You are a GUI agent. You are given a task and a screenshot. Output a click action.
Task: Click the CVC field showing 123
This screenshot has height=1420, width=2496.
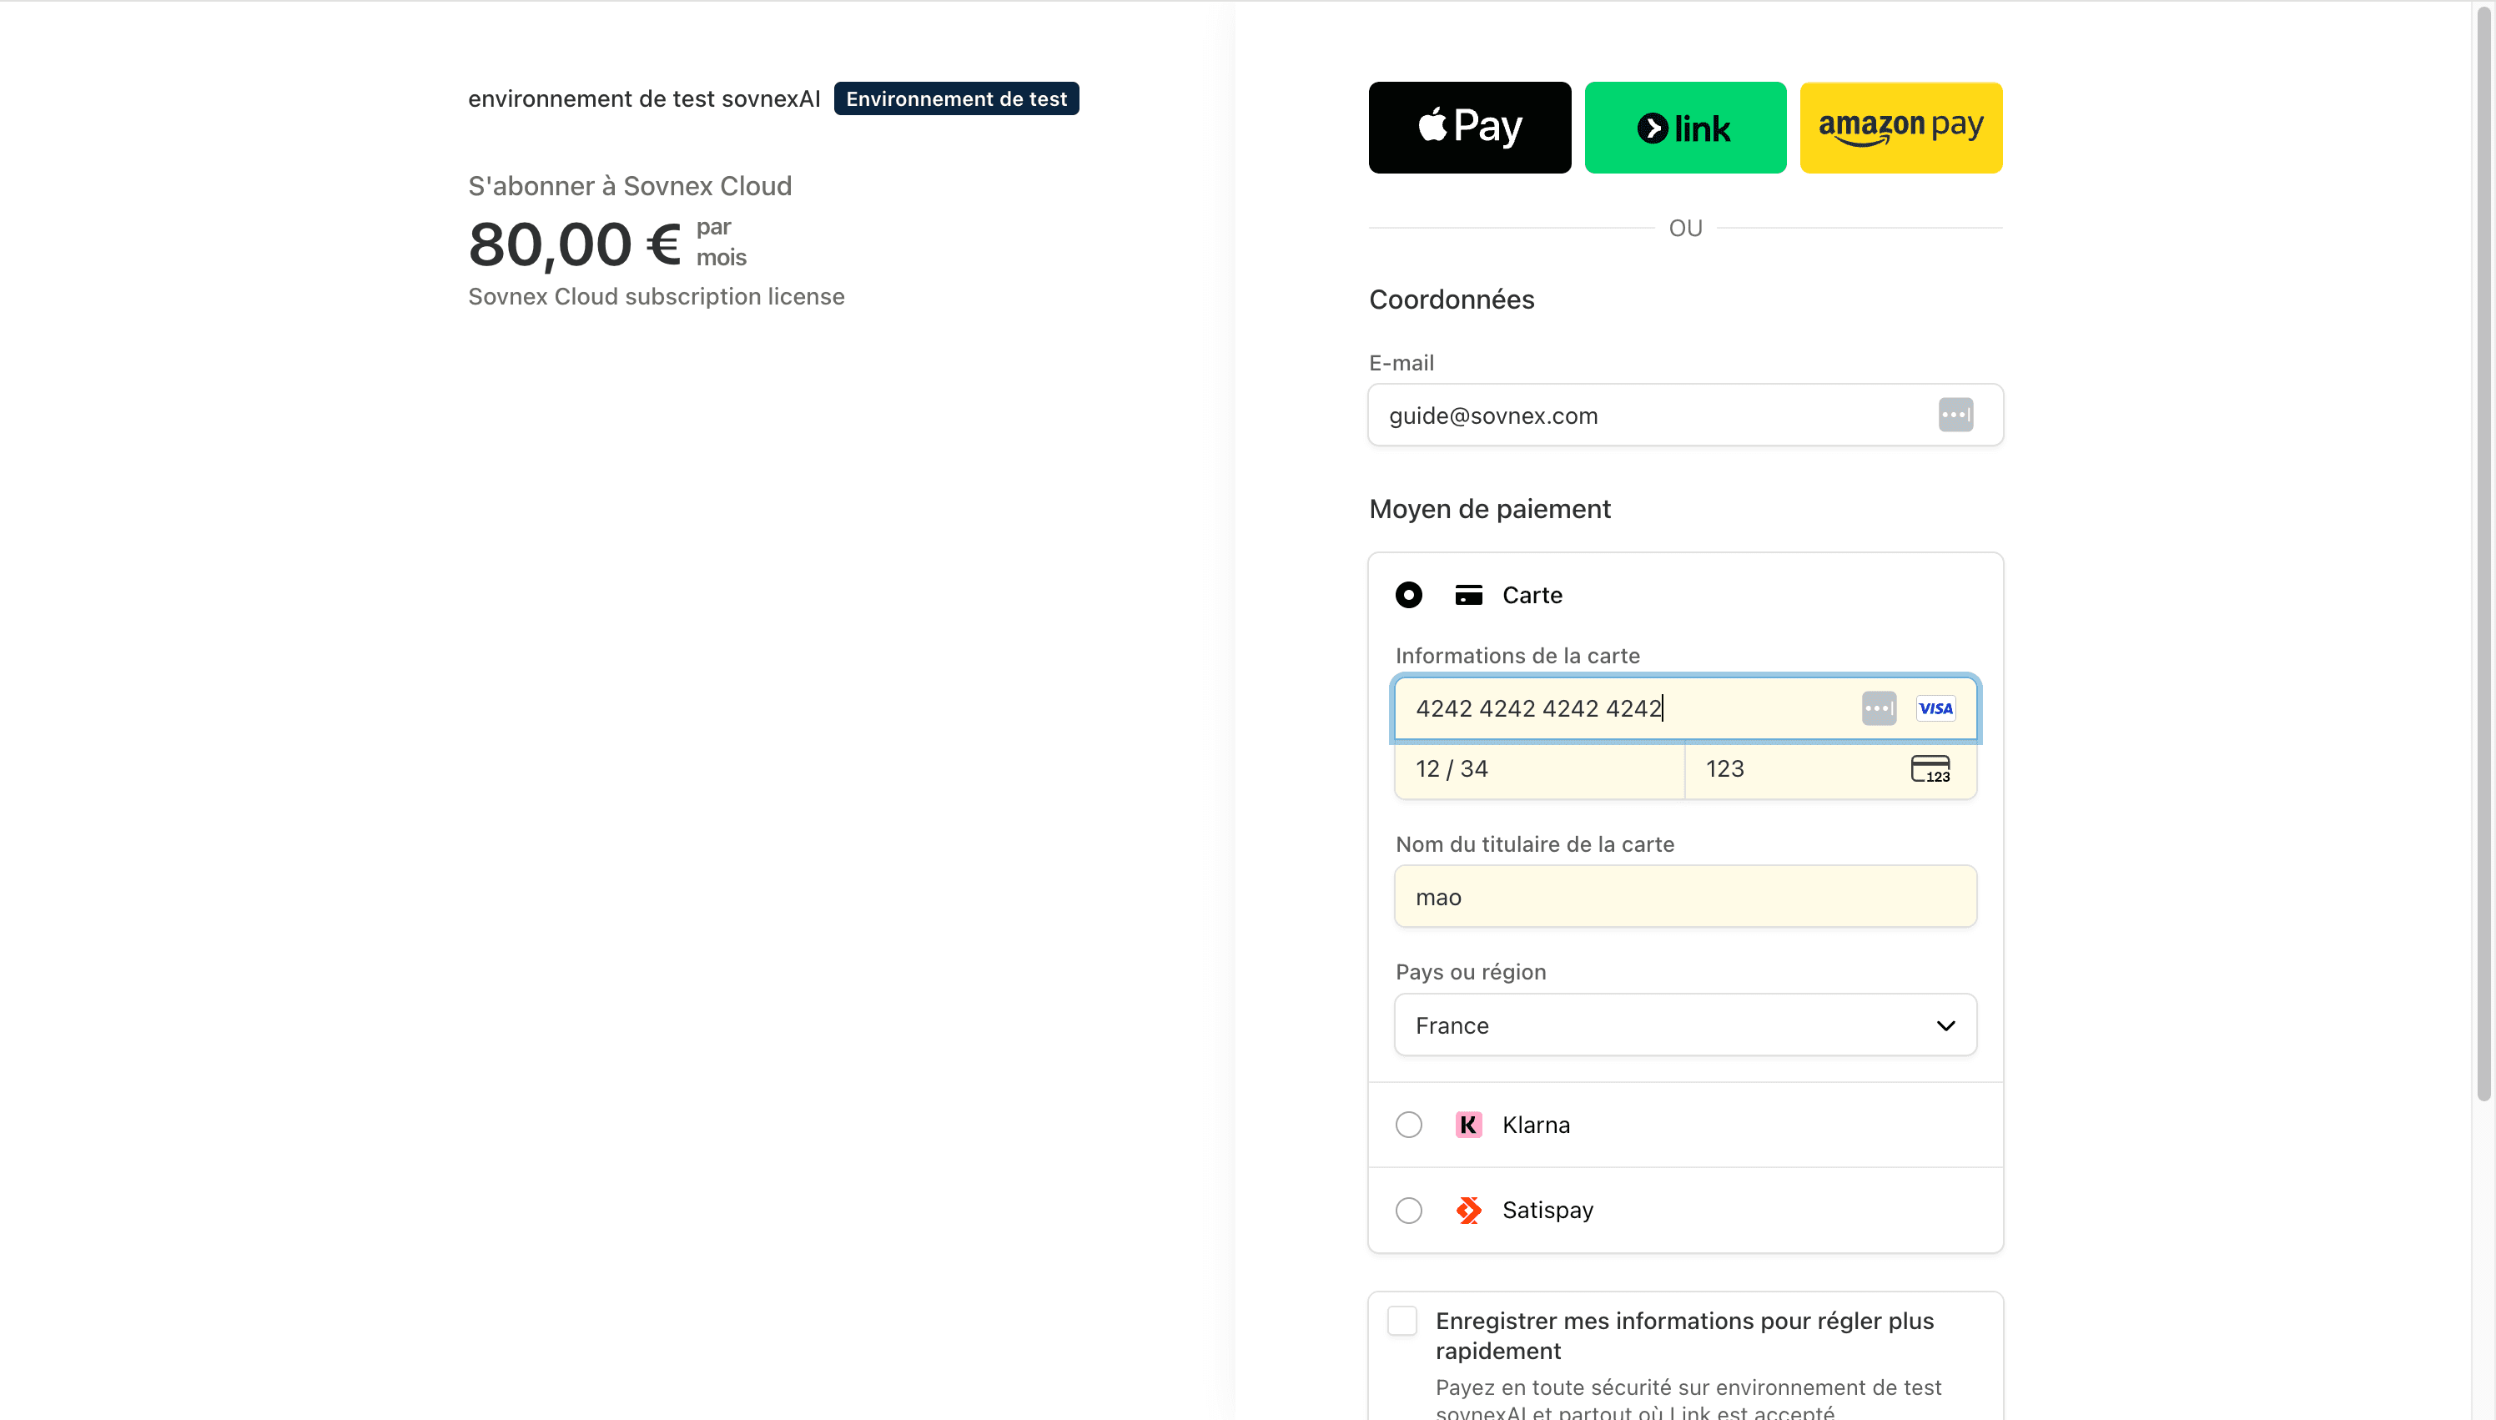(1830, 769)
